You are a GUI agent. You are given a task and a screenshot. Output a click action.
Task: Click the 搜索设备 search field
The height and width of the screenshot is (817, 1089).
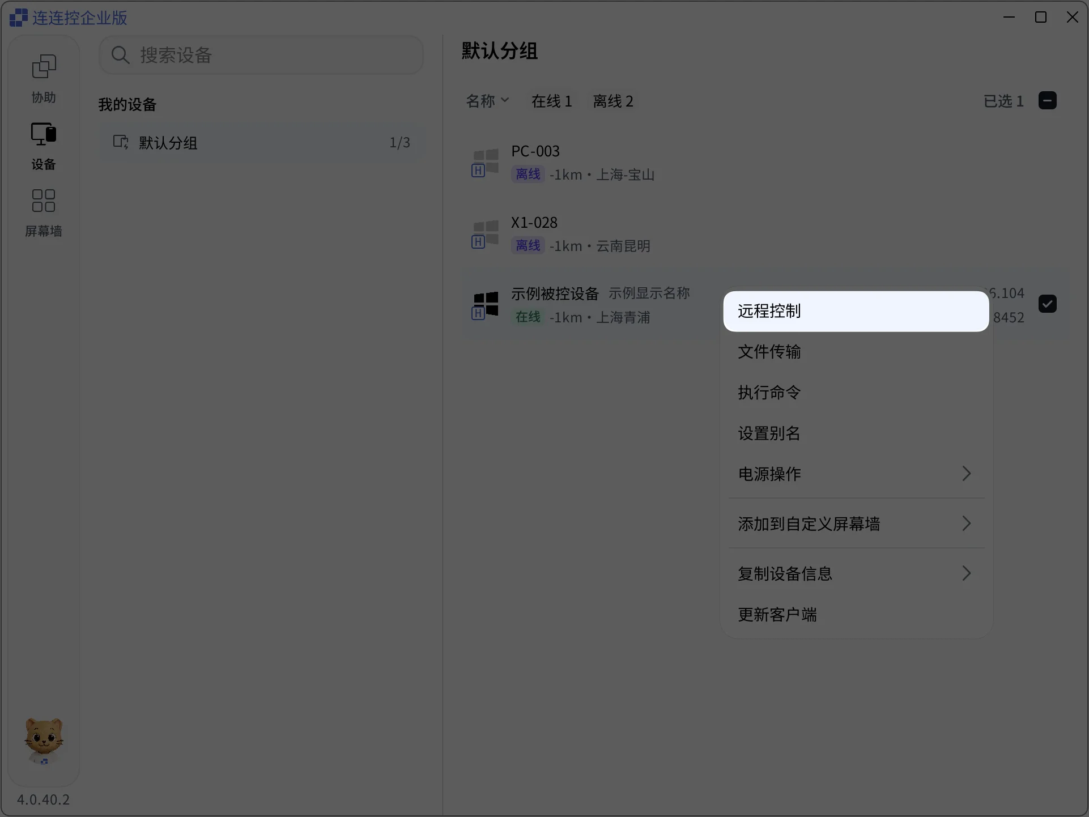[x=261, y=55]
